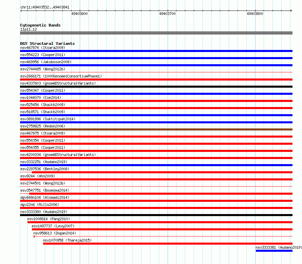The image size is (302, 264).
Task: Click the chr11:49403532..49403841 coordinate label
Action: click(45, 7)
